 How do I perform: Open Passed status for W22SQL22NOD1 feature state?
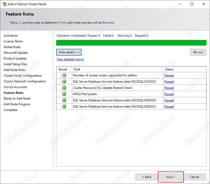169,107
